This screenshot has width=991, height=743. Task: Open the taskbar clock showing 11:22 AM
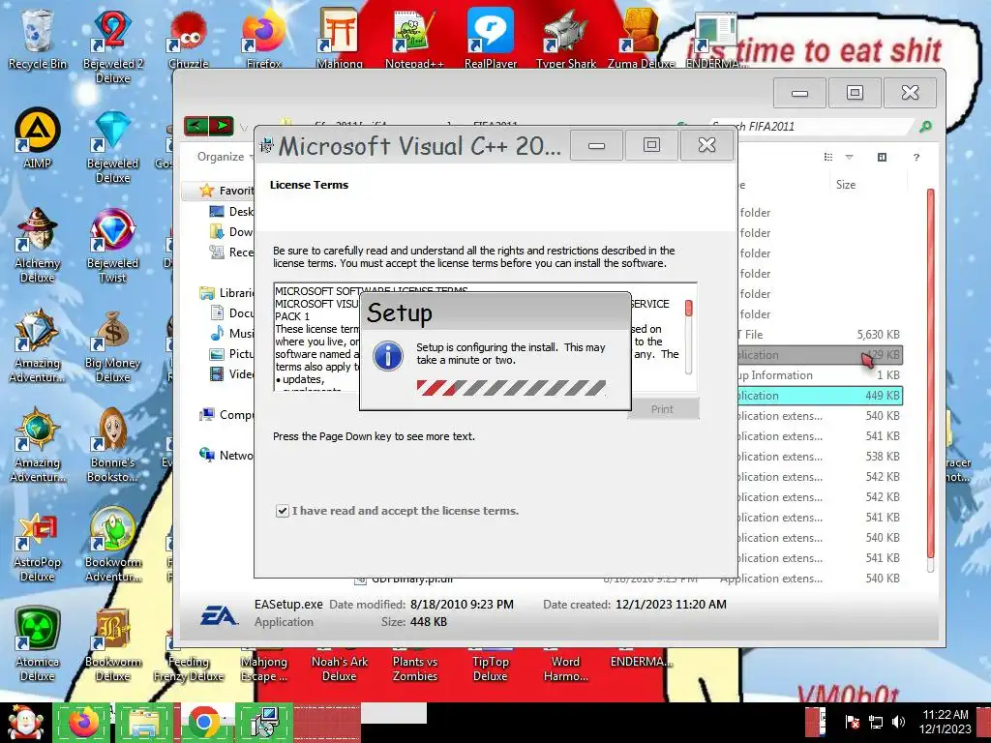point(945,722)
